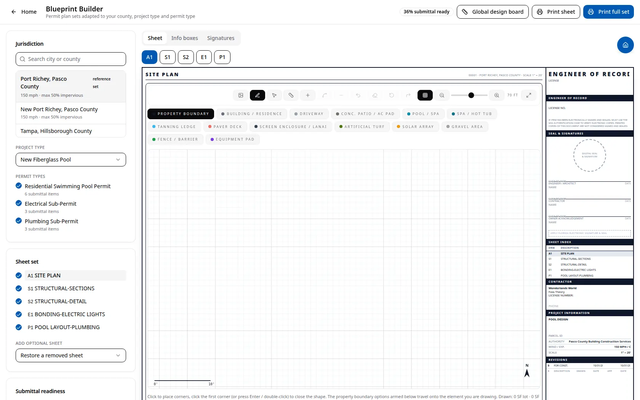
Task: Click the plus add tool icon
Action: point(308,95)
